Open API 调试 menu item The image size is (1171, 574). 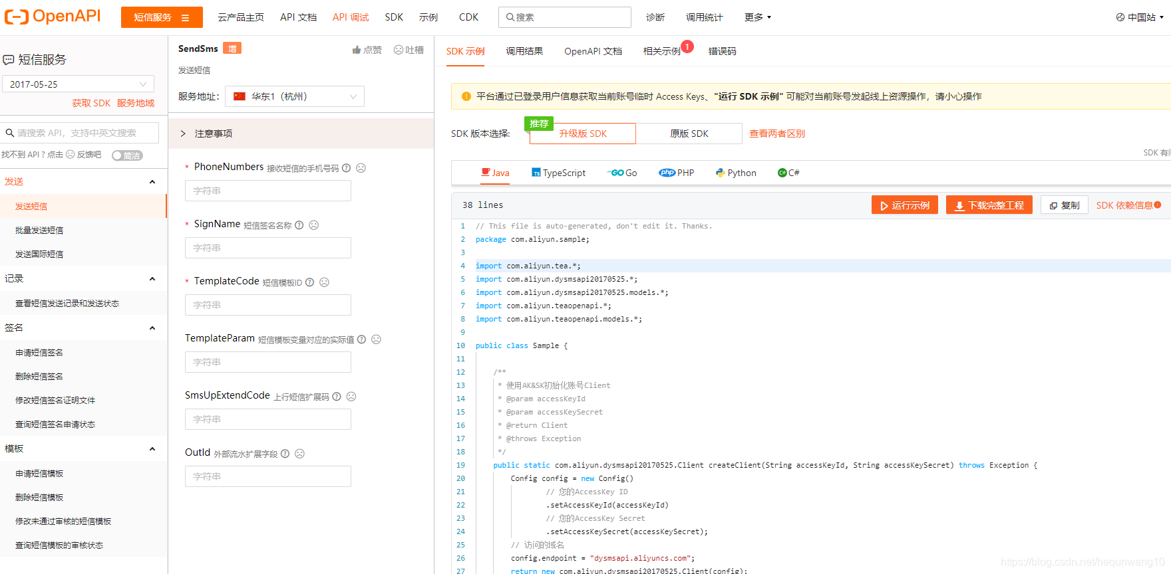pos(351,17)
